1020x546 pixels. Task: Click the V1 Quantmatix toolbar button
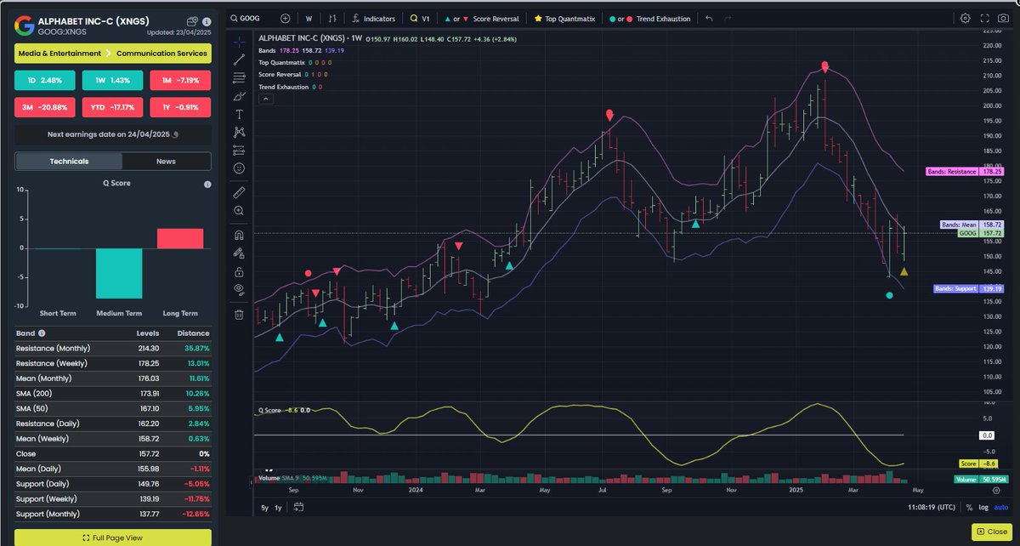(x=420, y=18)
